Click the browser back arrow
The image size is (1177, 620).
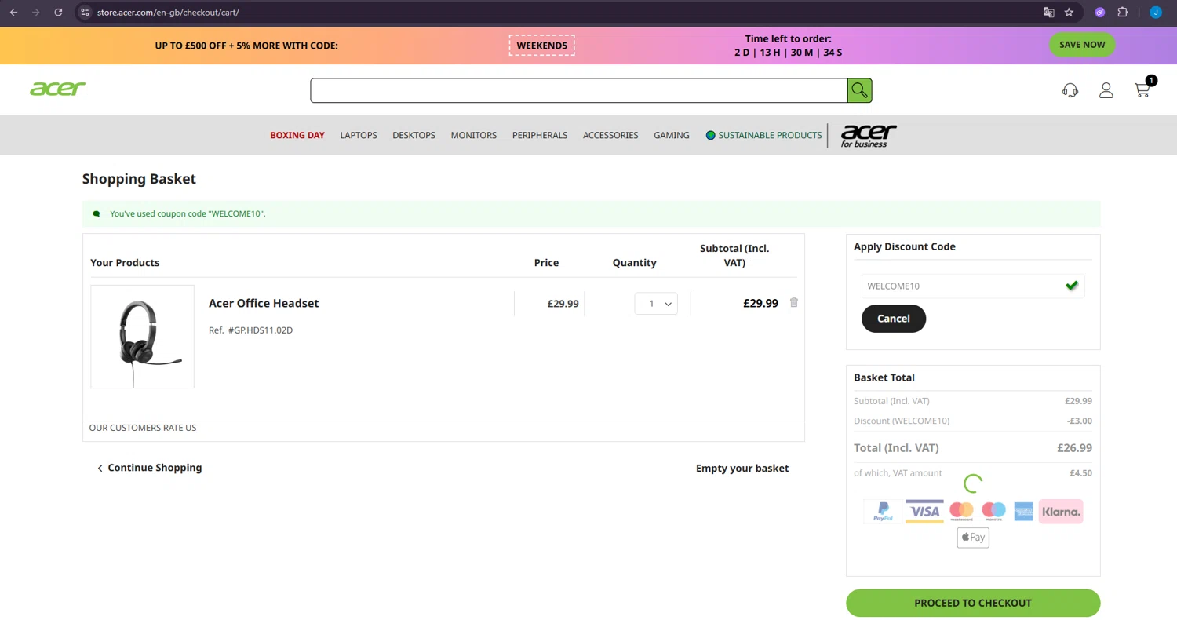13,13
